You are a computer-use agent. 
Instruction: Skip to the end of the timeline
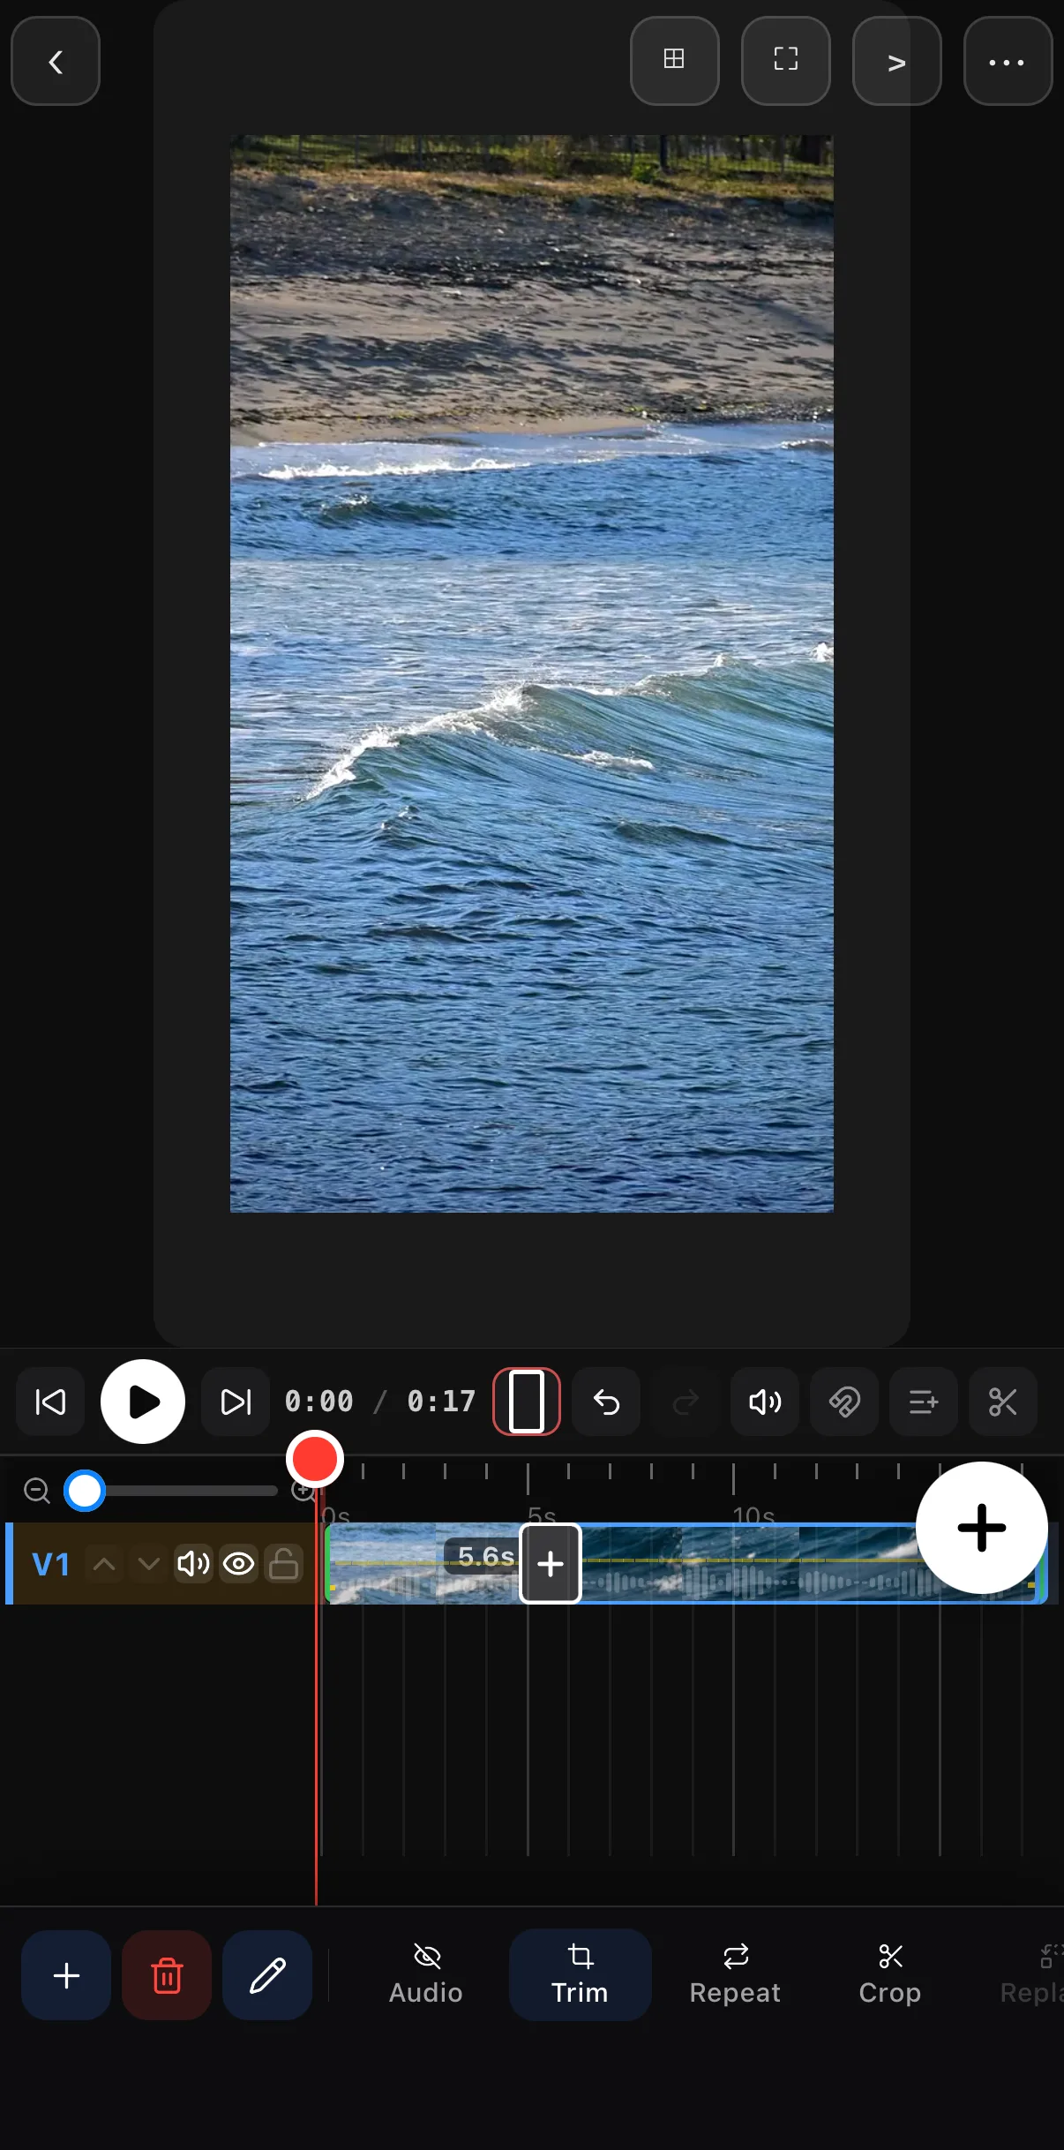click(236, 1402)
